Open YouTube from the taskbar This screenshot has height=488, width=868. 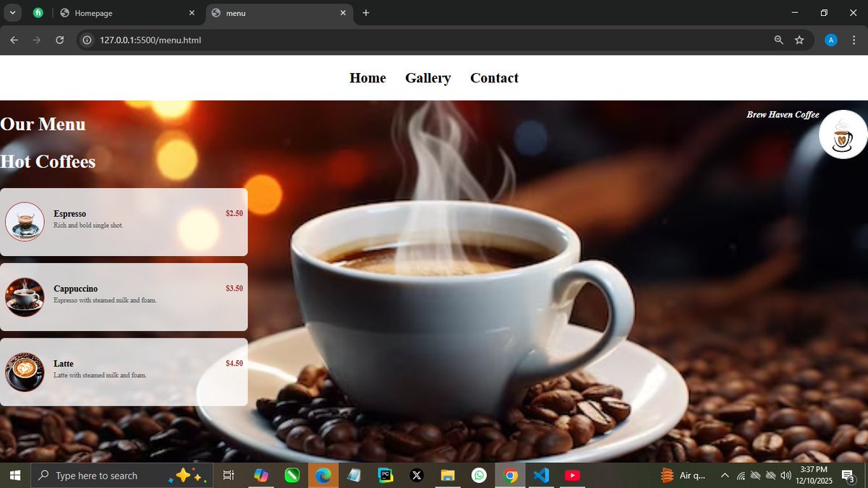(572, 475)
